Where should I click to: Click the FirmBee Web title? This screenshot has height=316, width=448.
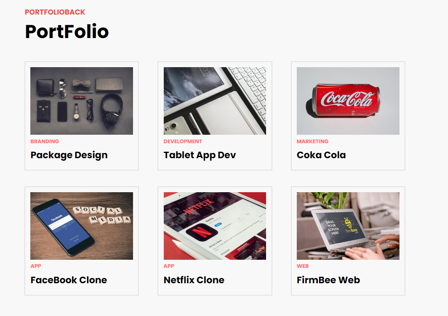(x=328, y=280)
